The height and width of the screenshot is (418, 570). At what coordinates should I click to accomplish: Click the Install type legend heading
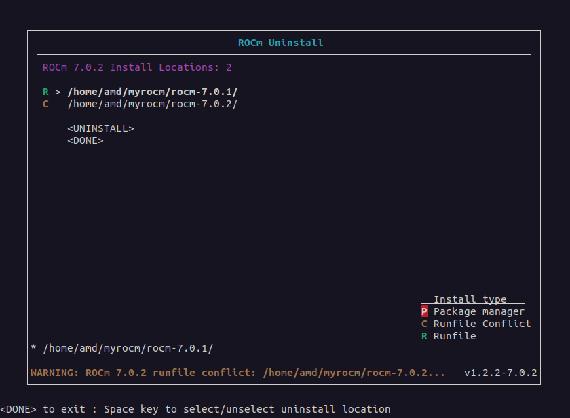click(470, 299)
